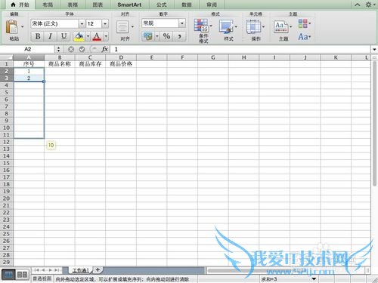This screenshot has height=283, width=378.
Task: Open Conditional Formatting
Action: coord(201,26)
